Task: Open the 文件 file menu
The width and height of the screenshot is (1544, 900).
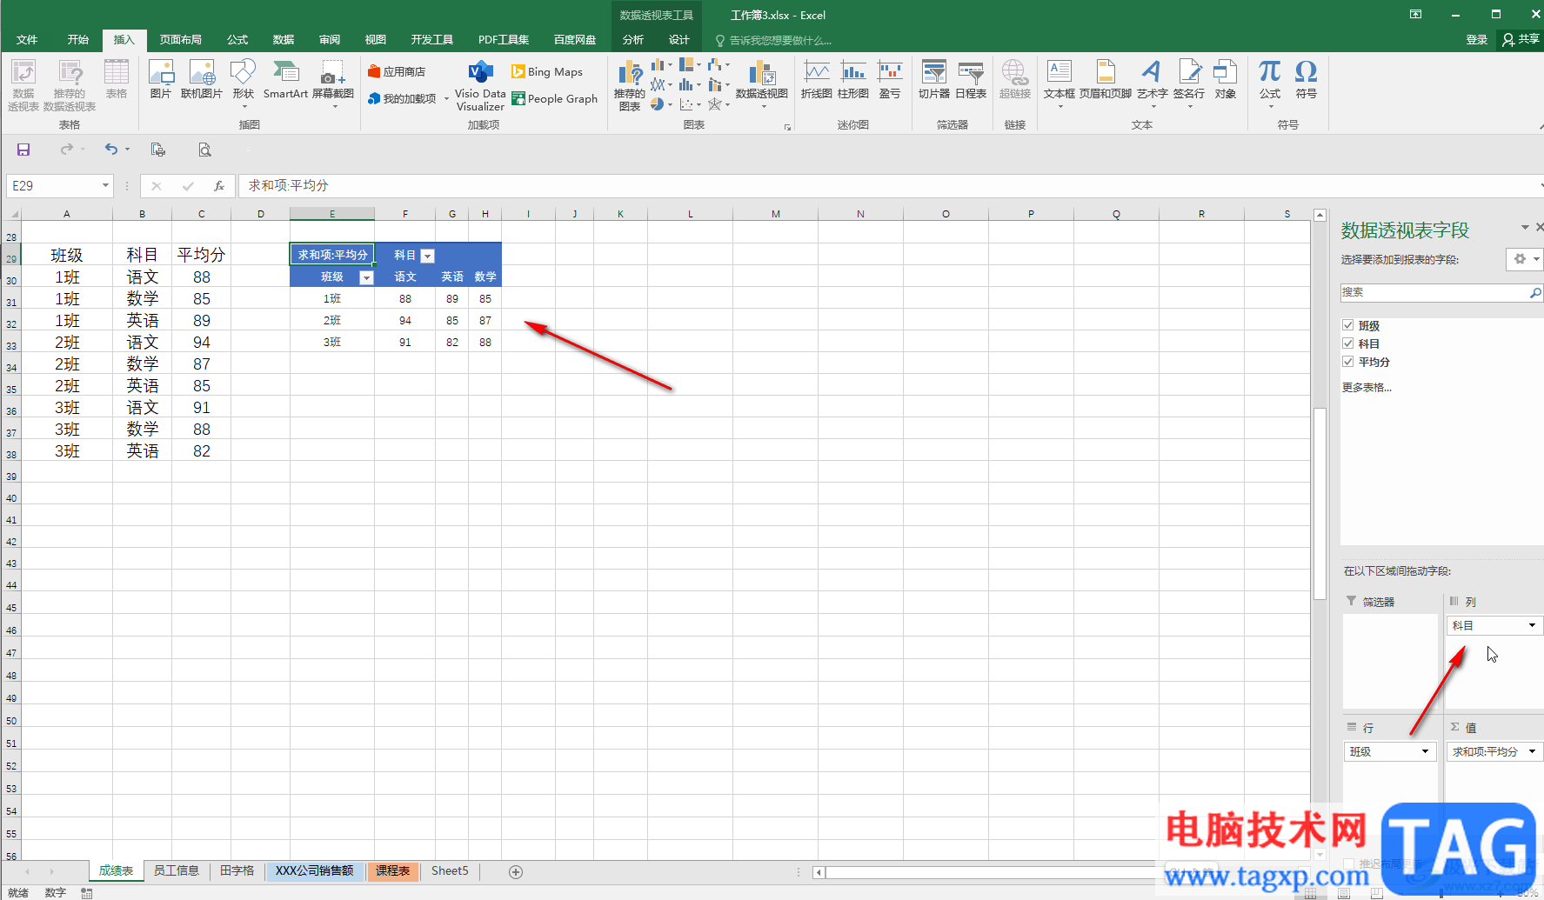Action: (x=27, y=40)
